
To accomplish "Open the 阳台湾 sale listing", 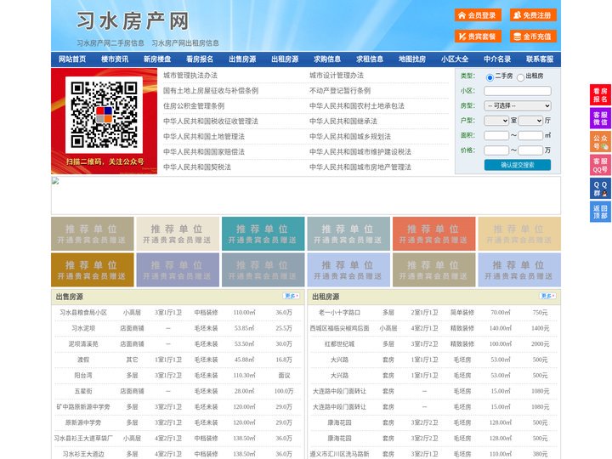I will click(83, 376).
